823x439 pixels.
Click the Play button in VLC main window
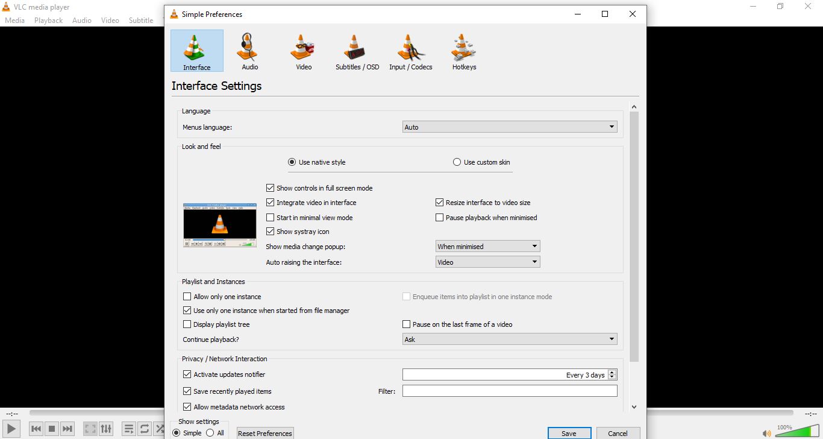[x=11, y=429]
